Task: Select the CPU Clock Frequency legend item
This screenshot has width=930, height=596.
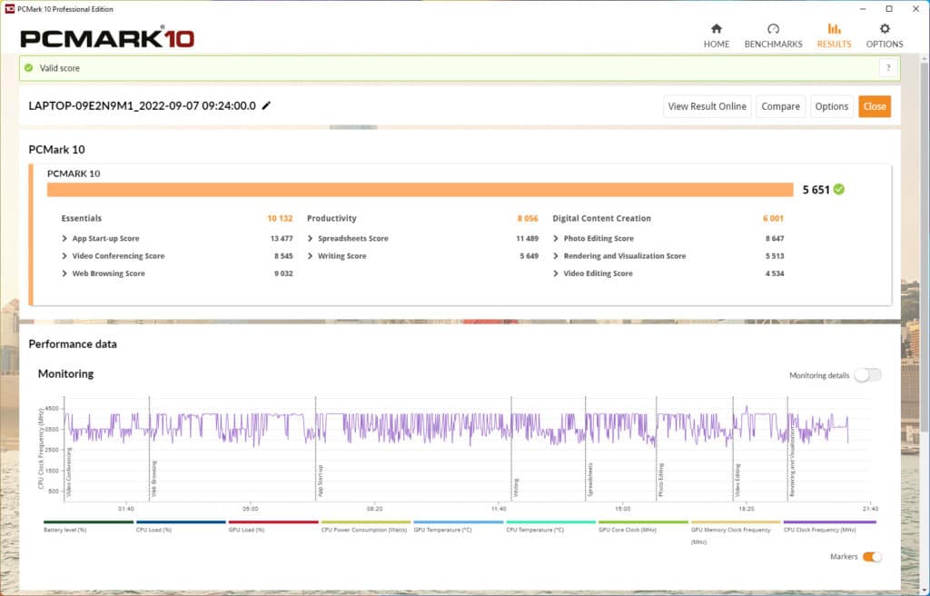Action: [x=830, y=527]
